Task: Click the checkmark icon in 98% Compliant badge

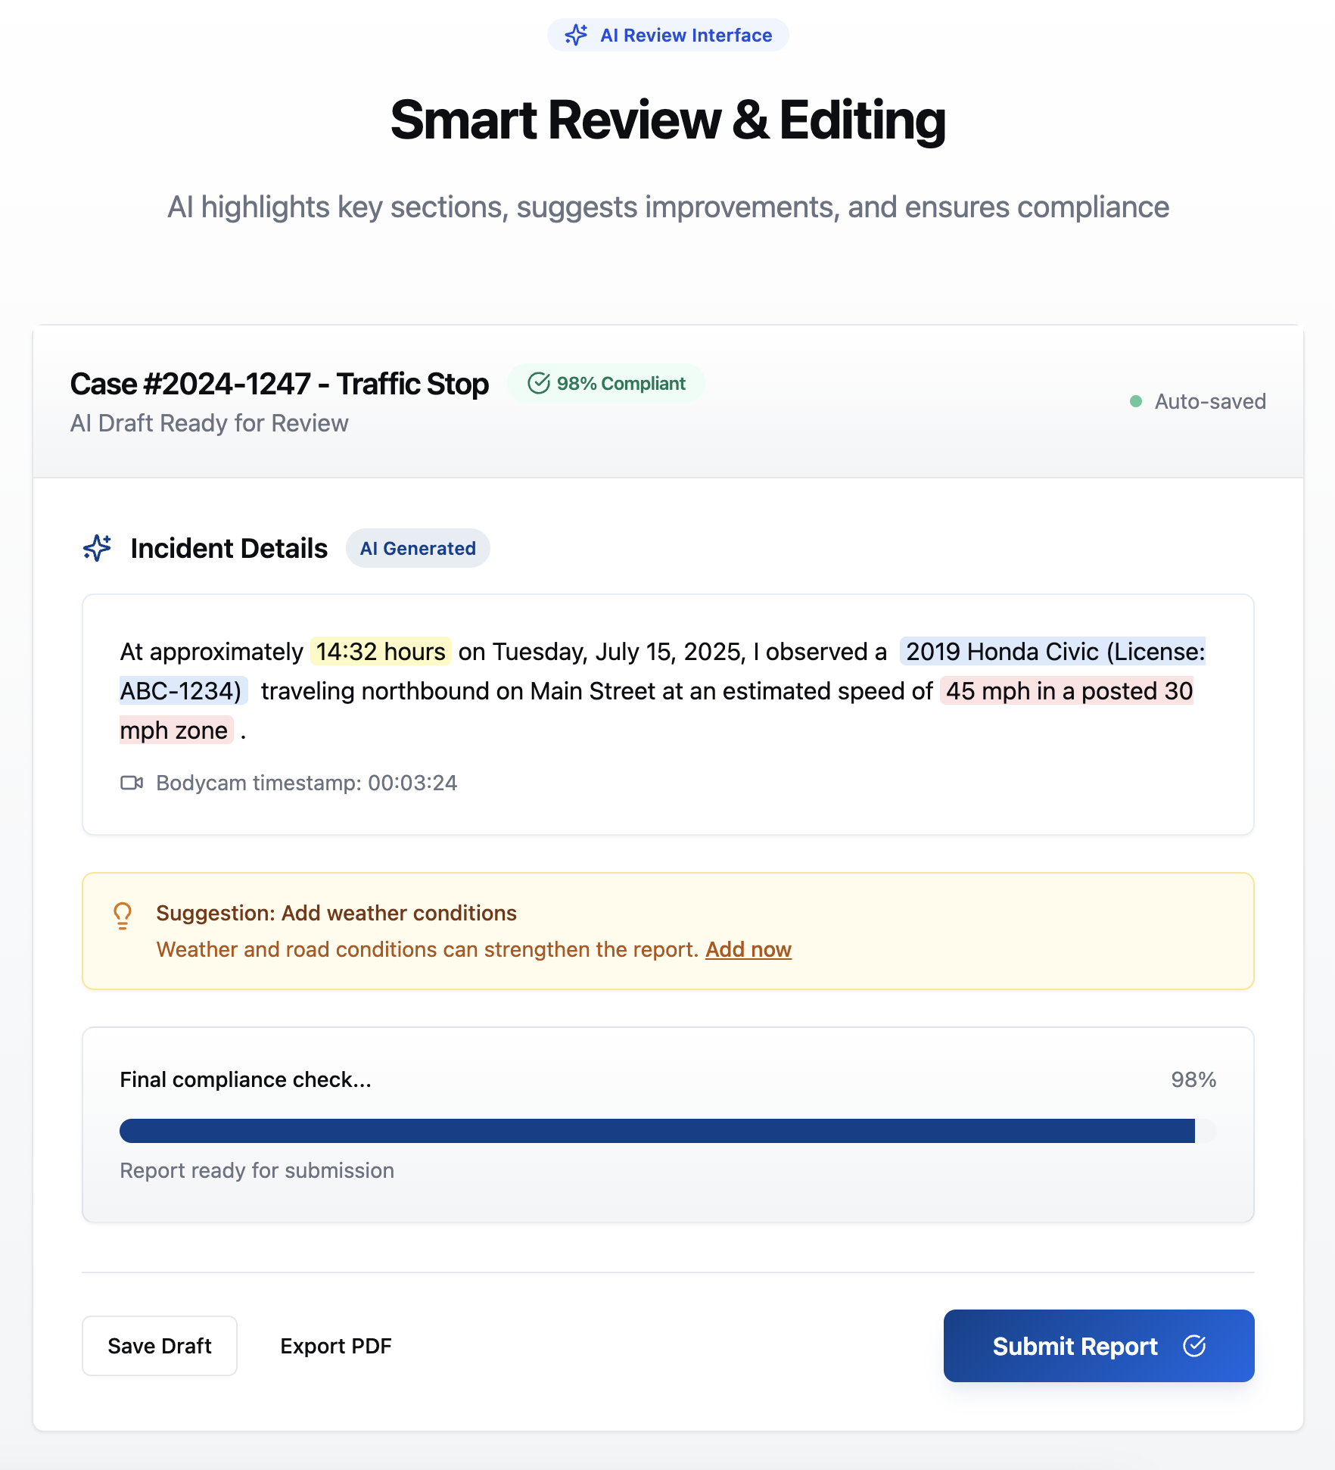Action: point(538,384)
